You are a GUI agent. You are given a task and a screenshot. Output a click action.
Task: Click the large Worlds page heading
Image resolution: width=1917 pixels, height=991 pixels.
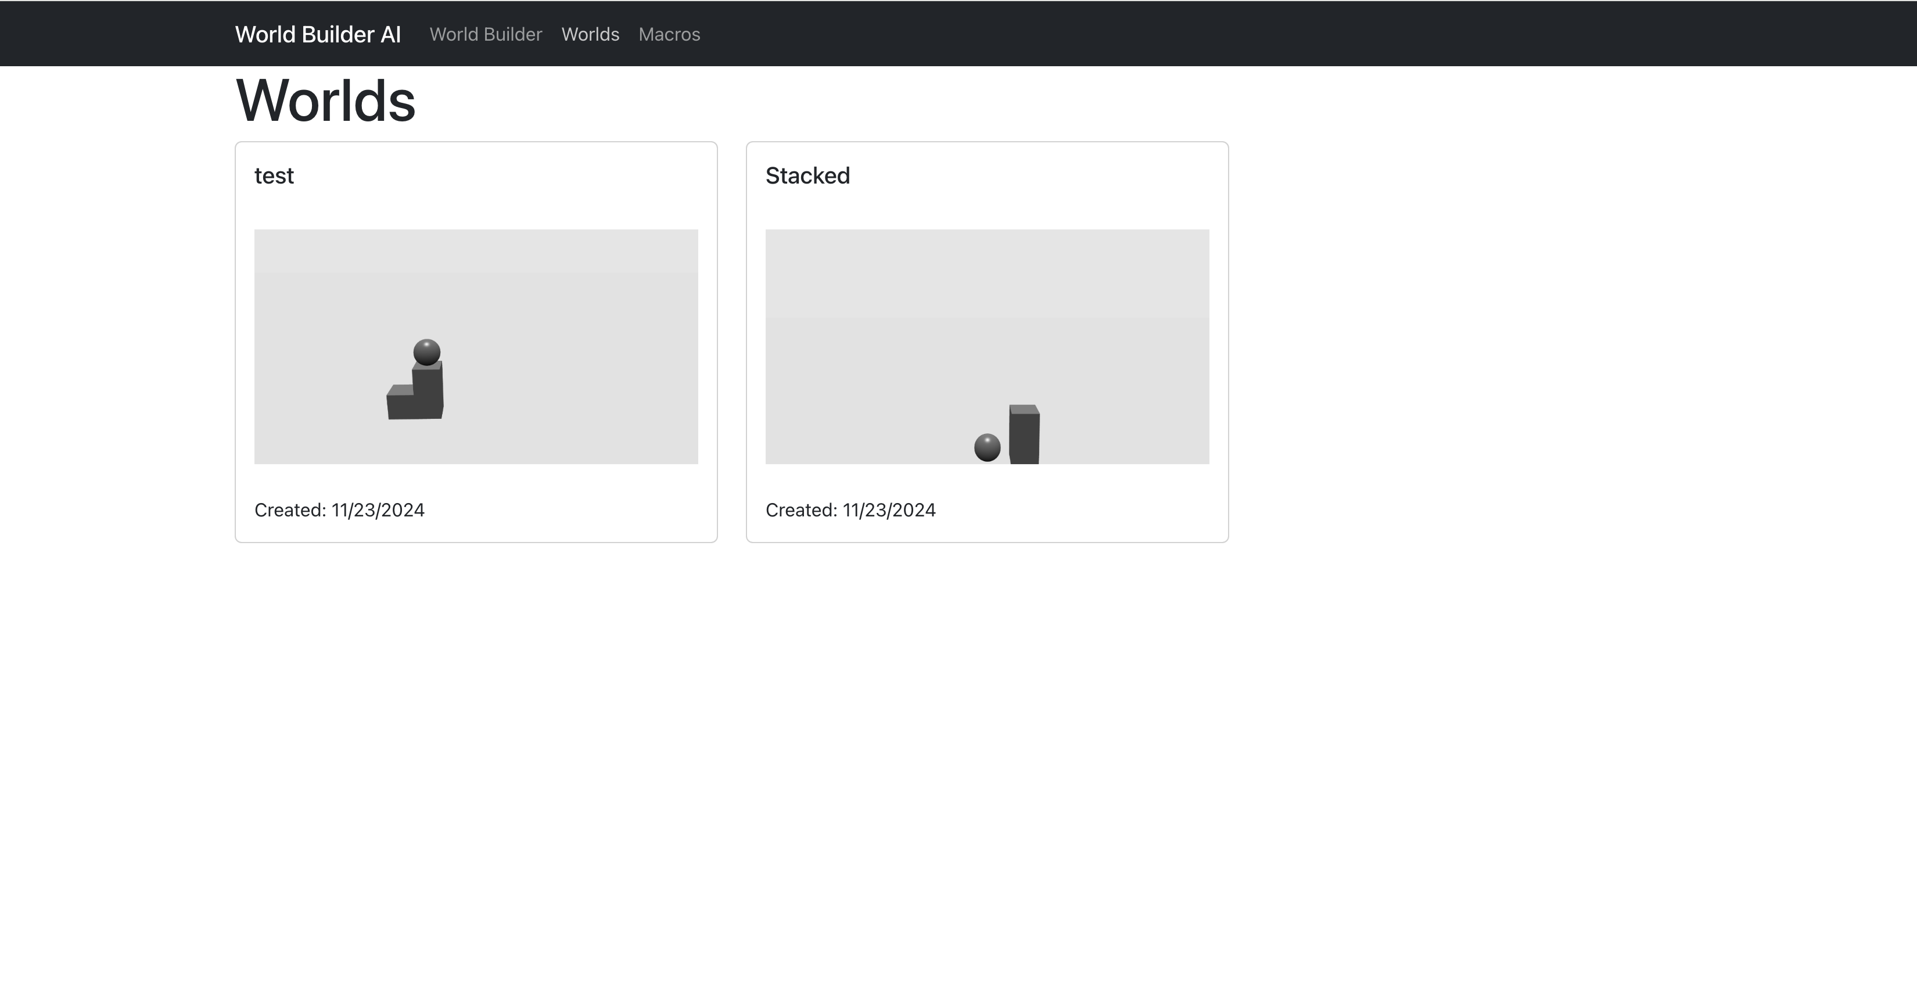point(325,100)
